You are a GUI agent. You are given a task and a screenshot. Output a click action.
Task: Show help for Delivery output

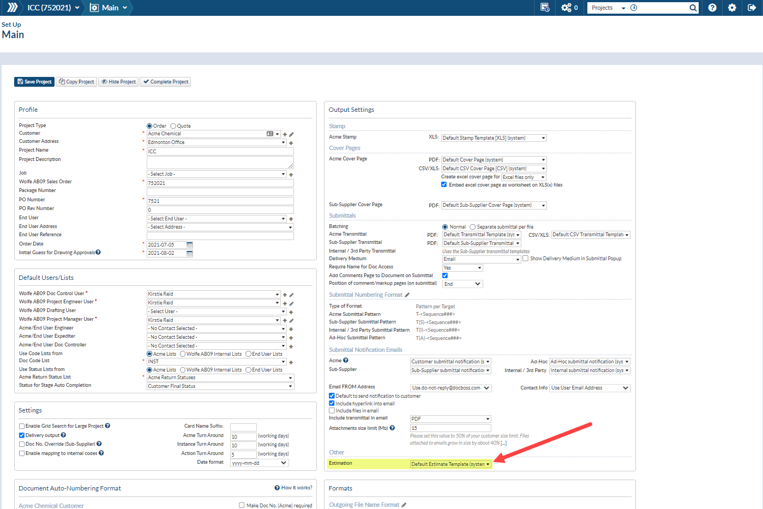coord(63,435)
